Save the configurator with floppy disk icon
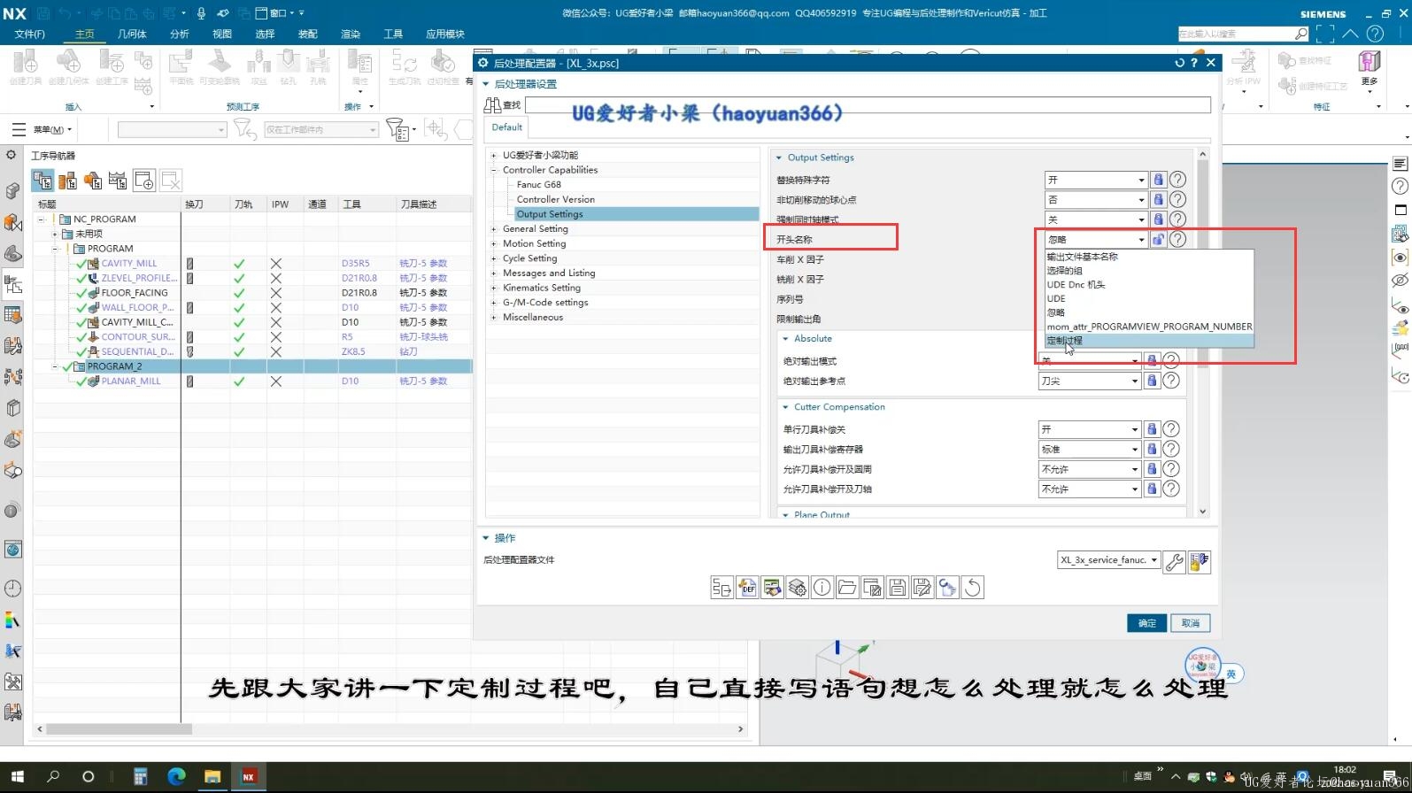Image resolution: width=1412 pixels, height=793 pixels. coord(898,588)
